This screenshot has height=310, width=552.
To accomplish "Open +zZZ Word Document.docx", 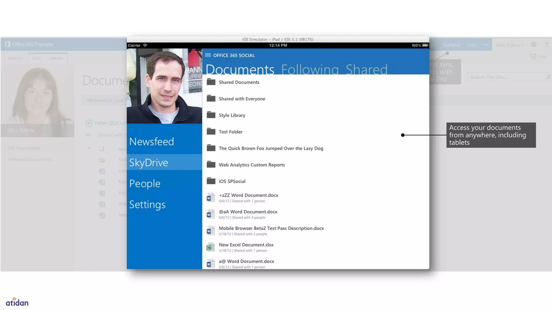I will pyautogui.click(x=249, y=195).
